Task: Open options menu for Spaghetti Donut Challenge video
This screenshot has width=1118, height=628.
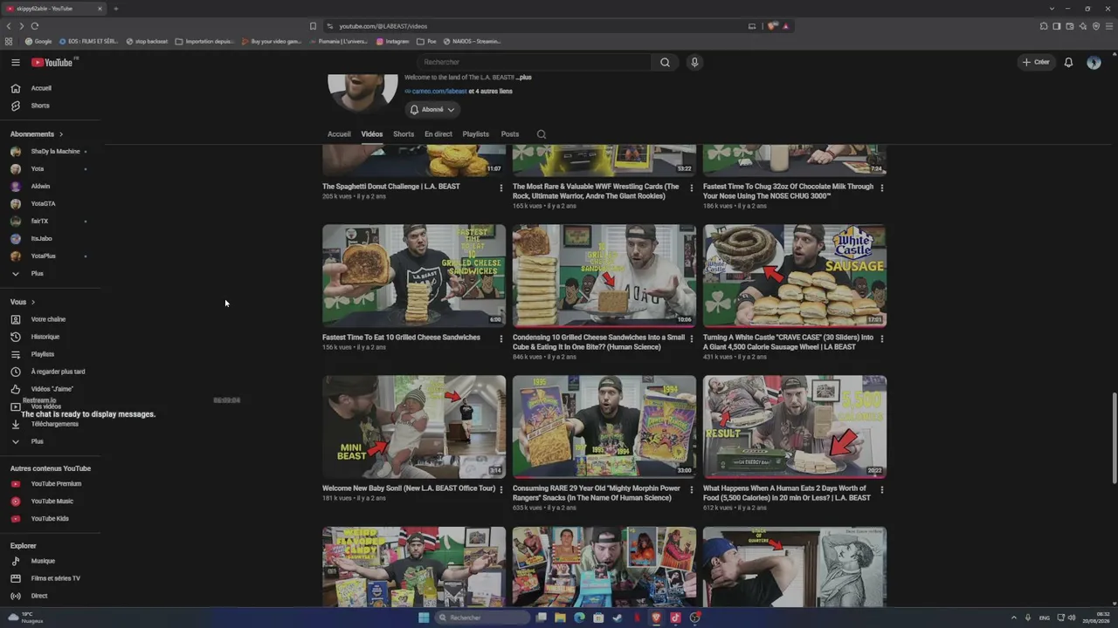Action: pos(500,188)
